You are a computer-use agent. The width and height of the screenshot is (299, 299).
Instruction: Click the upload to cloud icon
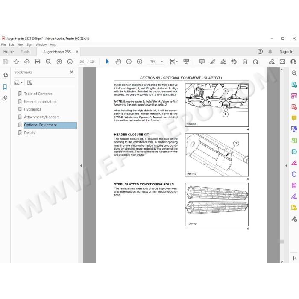coord(27,62)
